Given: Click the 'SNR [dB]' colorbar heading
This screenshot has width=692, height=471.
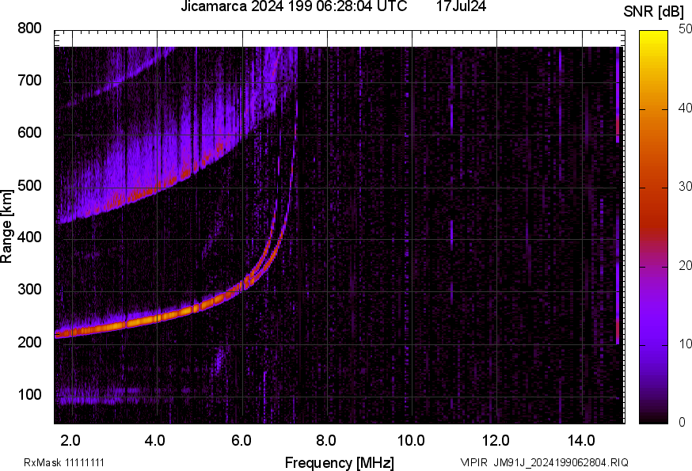Looking at the screenshot, I should coord(654,12).
